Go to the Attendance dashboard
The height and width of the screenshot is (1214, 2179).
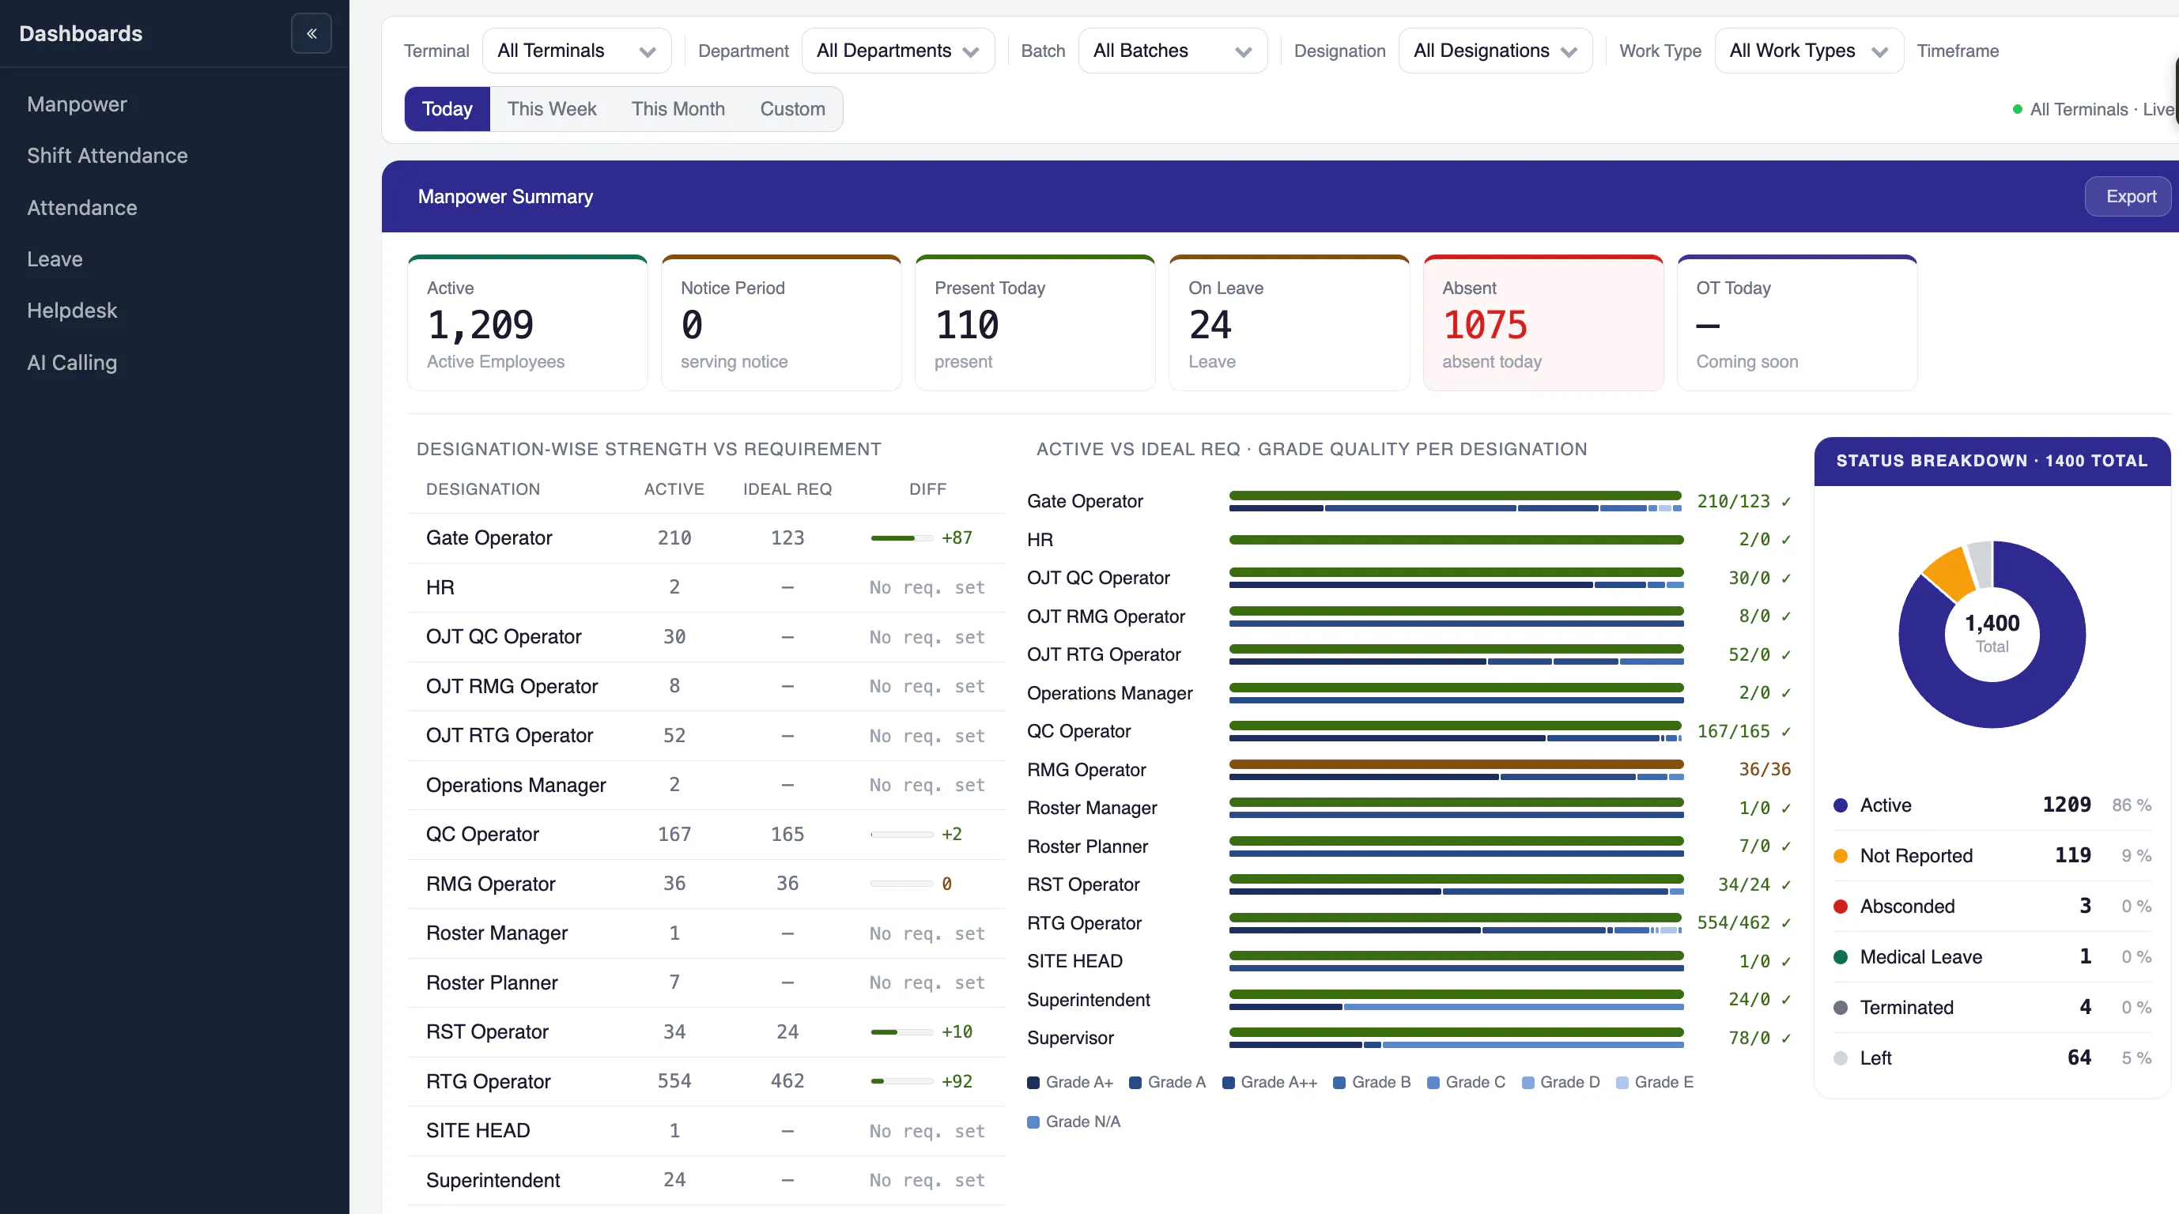82,208
